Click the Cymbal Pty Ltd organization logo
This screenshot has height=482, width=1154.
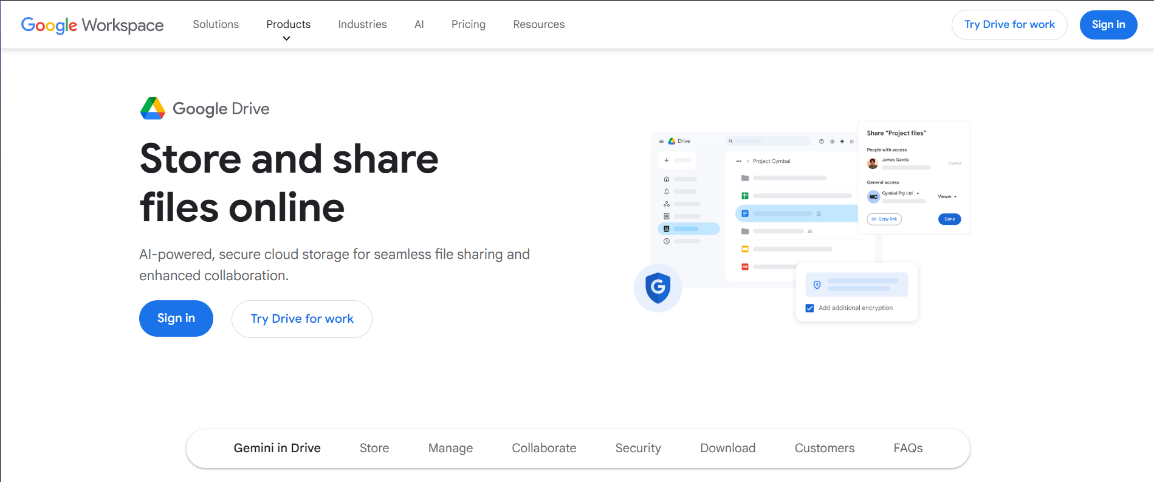tap(873, 197)
